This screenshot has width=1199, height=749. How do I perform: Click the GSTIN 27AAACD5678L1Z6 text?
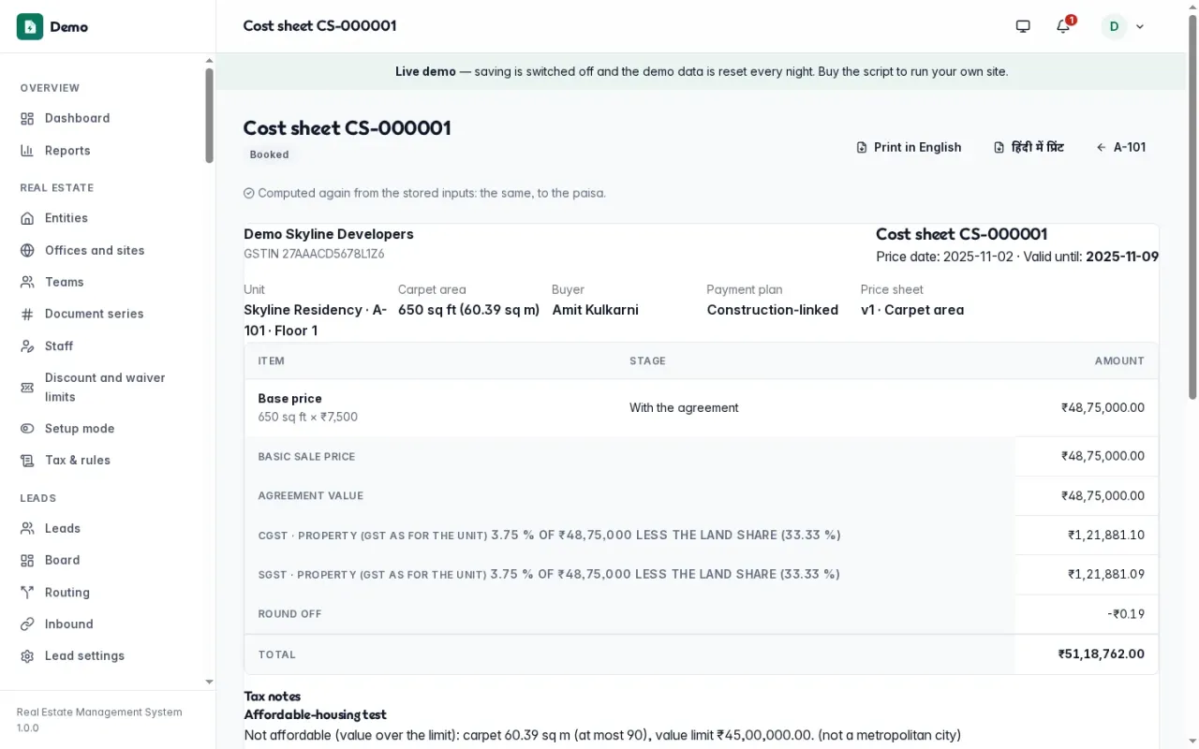point(314,254)
